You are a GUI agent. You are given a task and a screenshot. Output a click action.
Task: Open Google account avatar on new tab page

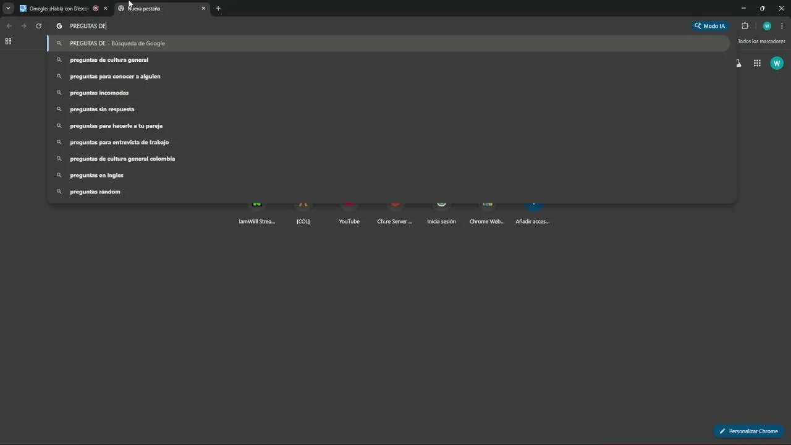(x=777, y=63)
